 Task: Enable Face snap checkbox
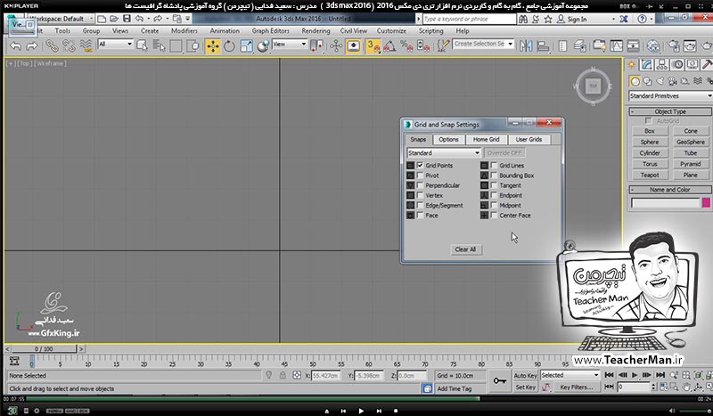[x=420, y=216]
